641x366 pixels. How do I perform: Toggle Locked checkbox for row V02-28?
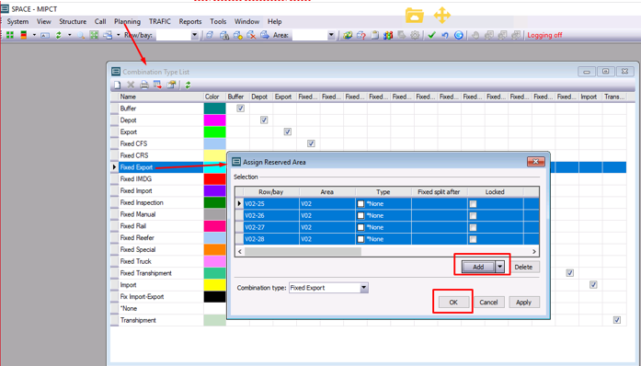coord(473,239)
